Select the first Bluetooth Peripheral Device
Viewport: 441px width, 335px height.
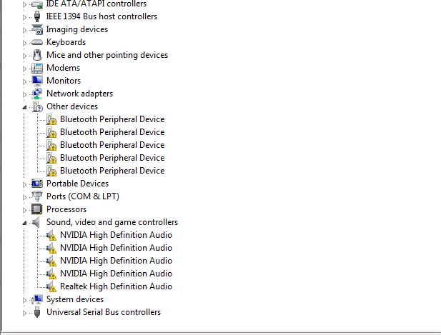coord(112,119)
